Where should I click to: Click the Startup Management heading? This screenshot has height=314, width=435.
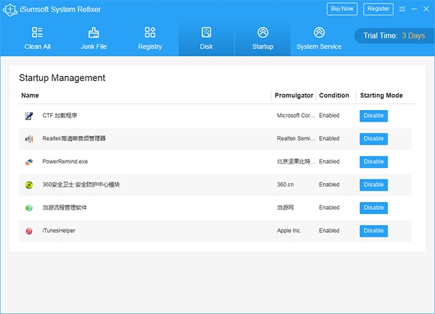tap(62, 78)
